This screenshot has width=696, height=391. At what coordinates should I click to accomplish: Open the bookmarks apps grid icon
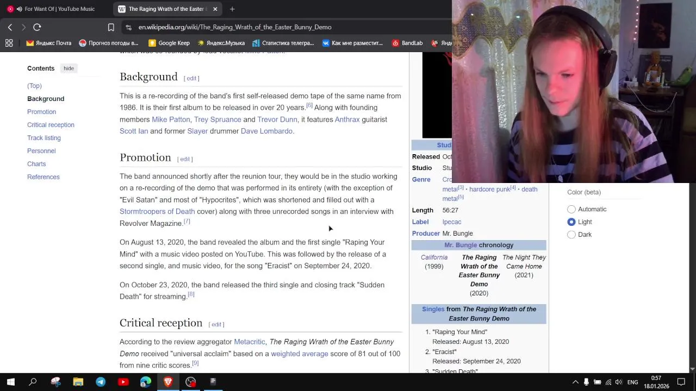pos(9,43)
